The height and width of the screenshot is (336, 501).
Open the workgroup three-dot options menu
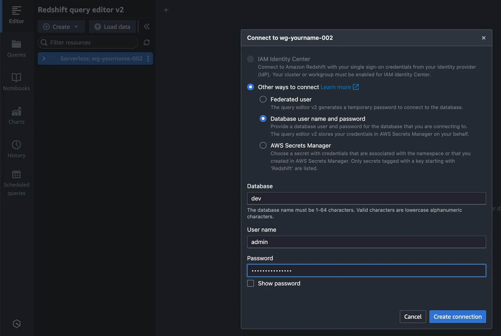click(148, 58)
